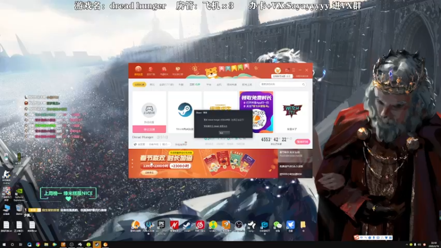Click the confirm button in the Steam dialog

click(224, 133)
